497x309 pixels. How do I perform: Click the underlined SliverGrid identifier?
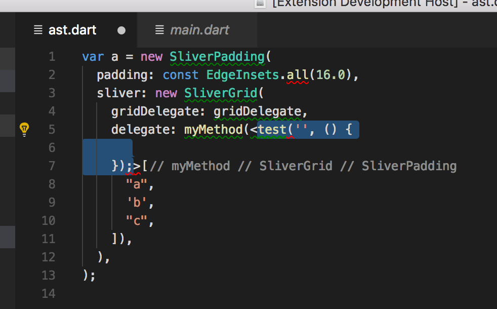[x=221, y=93]
